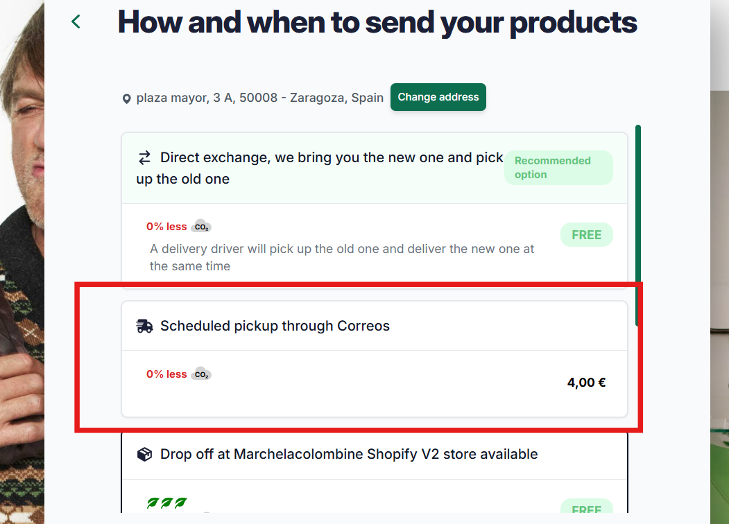Screen dimensions: 729x524
Task: Click the box package icon for store drop off
Action: click(144, 454)
